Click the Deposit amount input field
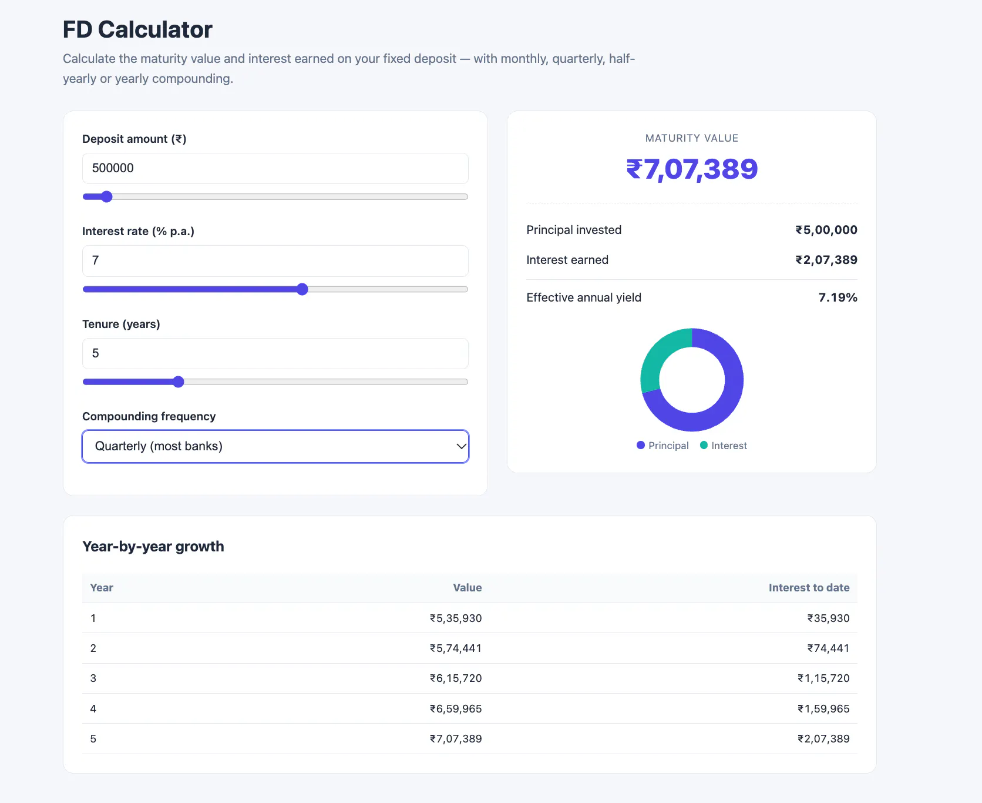This screenshot has height=803, width=982. pyautogui.click(x=275, y=168)
